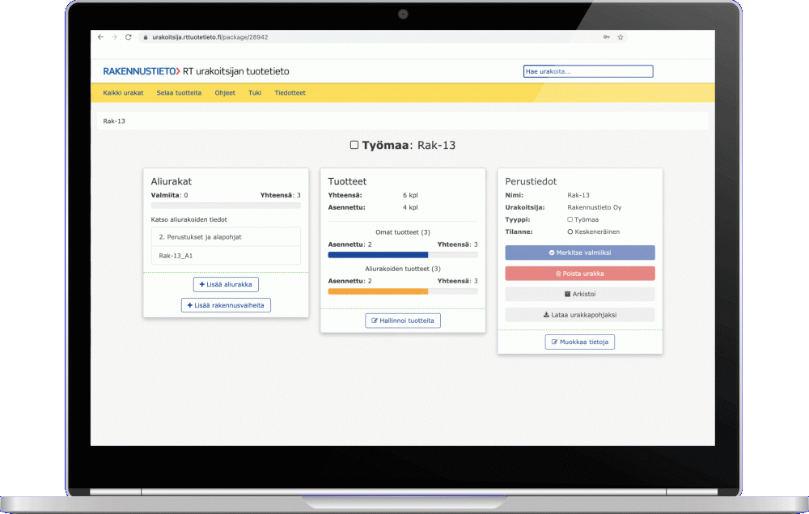The height and width of the screenshot is (514, 809).
Task: Click the blue Omat tuotteet progress bar
Action: pos(403,255)
